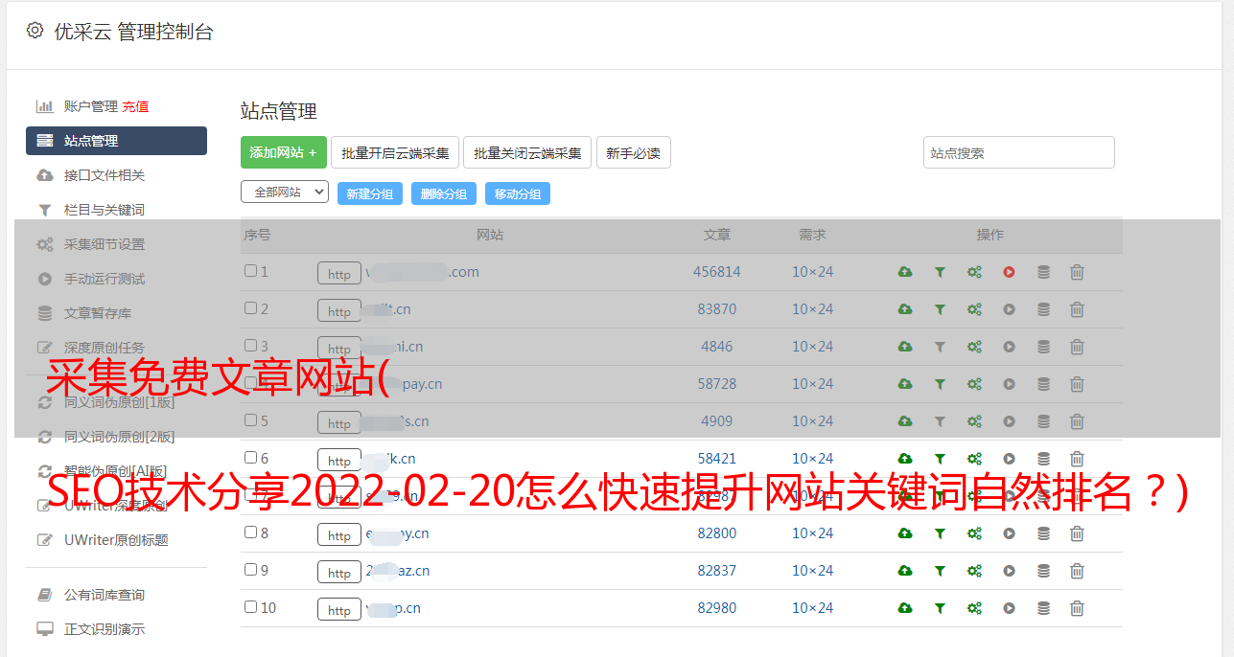Click the 10×24 value in the 82980 row
Image resolution: width=1234 pixels, height=657 pixels.
[x=812, y=608]
